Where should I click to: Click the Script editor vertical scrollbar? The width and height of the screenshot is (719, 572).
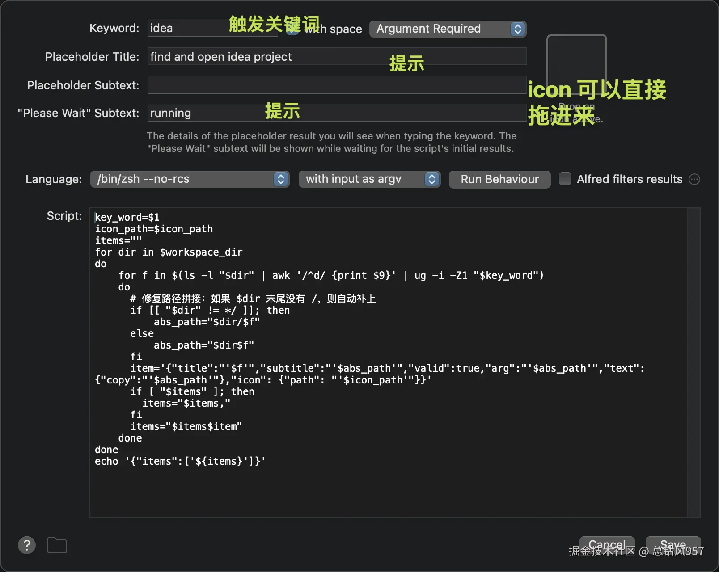click(x=694, y=363)
